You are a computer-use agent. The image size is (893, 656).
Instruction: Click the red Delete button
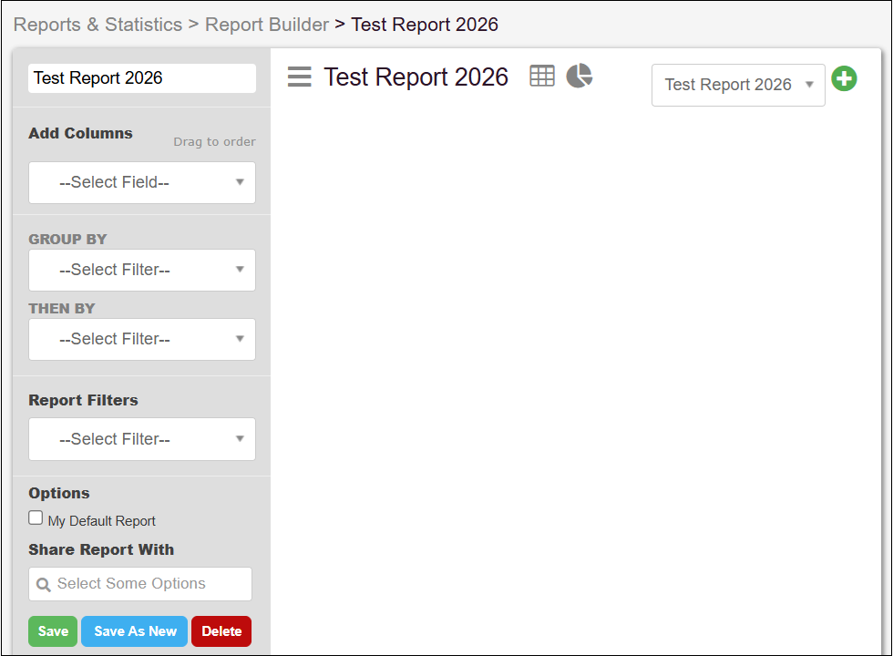point(221,630)
